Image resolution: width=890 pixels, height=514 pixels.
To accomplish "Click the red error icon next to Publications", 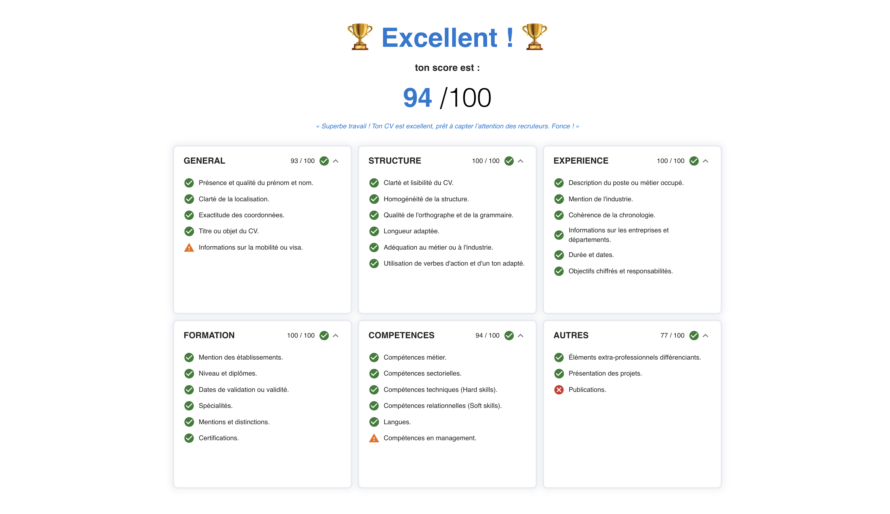I will (x=559, y=390).
